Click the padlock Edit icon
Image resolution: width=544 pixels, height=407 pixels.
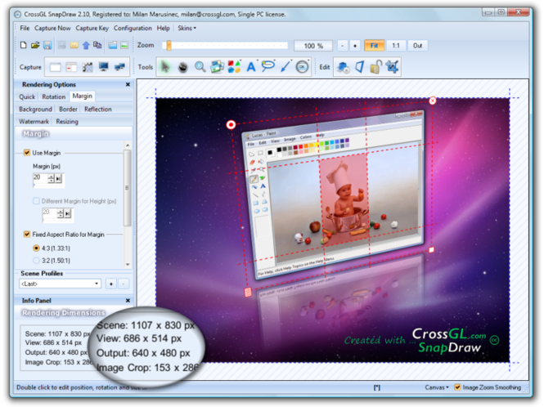coord(376,67)
